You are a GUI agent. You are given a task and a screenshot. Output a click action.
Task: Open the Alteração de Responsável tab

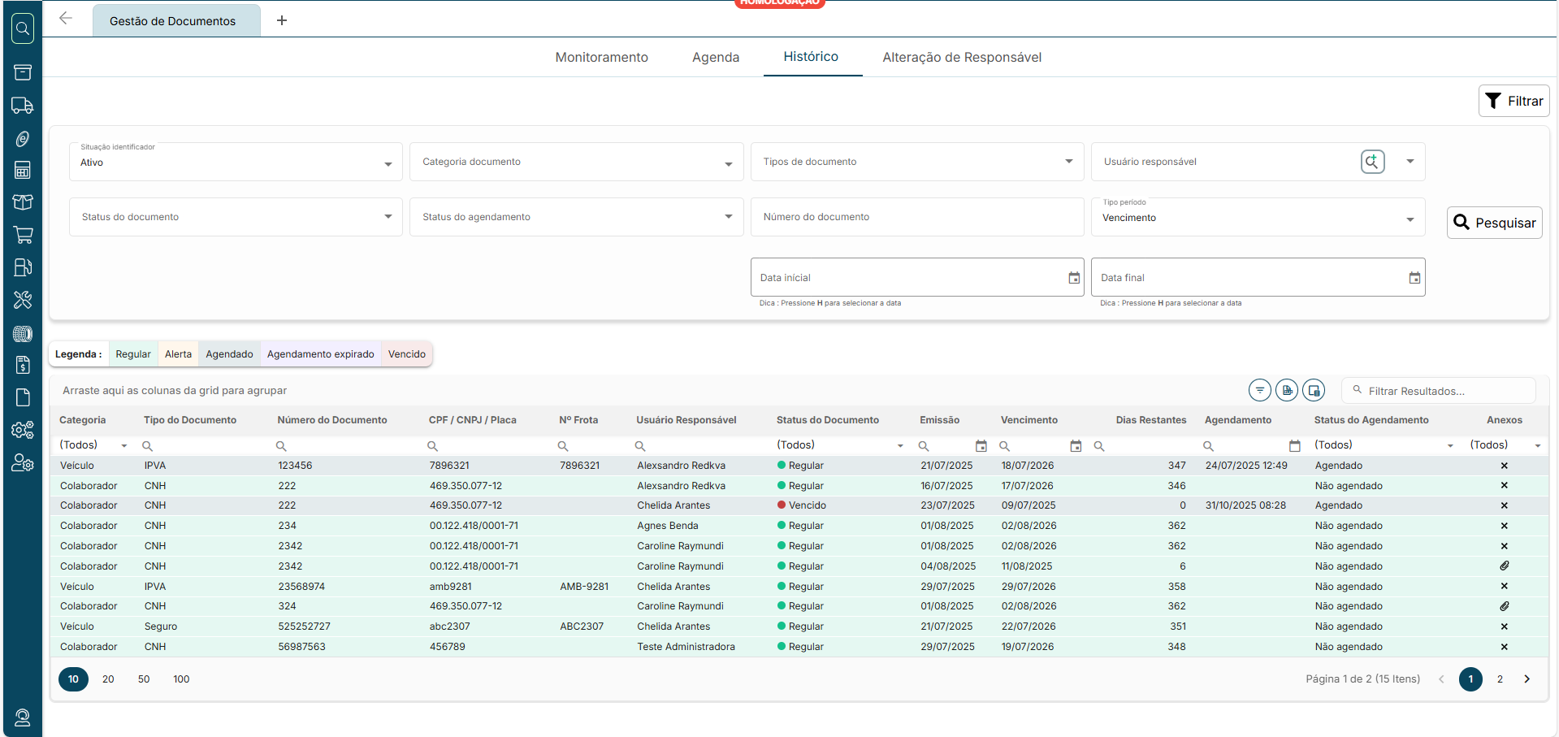tap(961, 57)
